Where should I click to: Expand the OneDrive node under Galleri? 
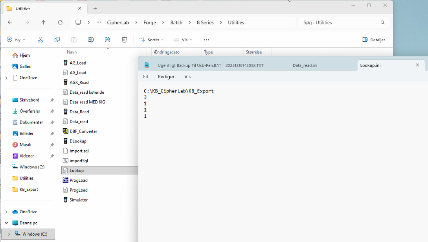(x=6, y=78)
